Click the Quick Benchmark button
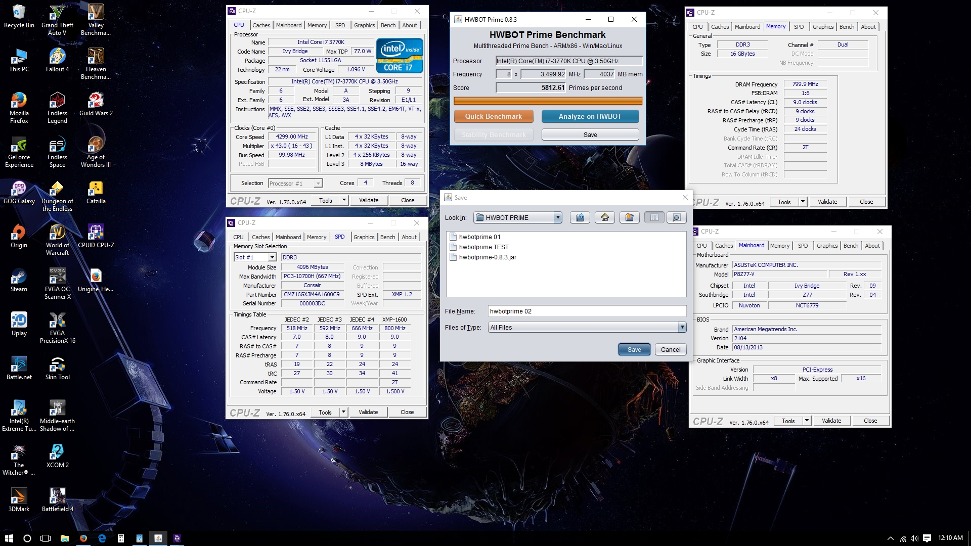 (494, 116)
